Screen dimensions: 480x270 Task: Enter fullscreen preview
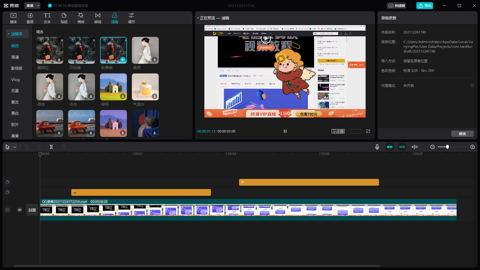pos(368,131)
